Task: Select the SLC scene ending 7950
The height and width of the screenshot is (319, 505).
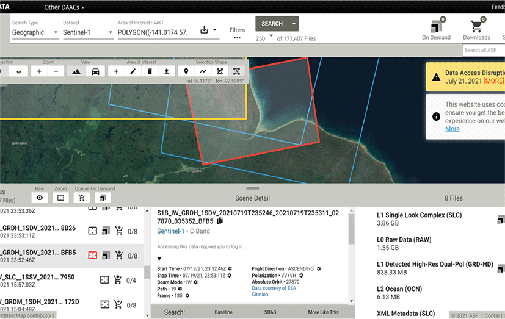Action: click(38, 281)
